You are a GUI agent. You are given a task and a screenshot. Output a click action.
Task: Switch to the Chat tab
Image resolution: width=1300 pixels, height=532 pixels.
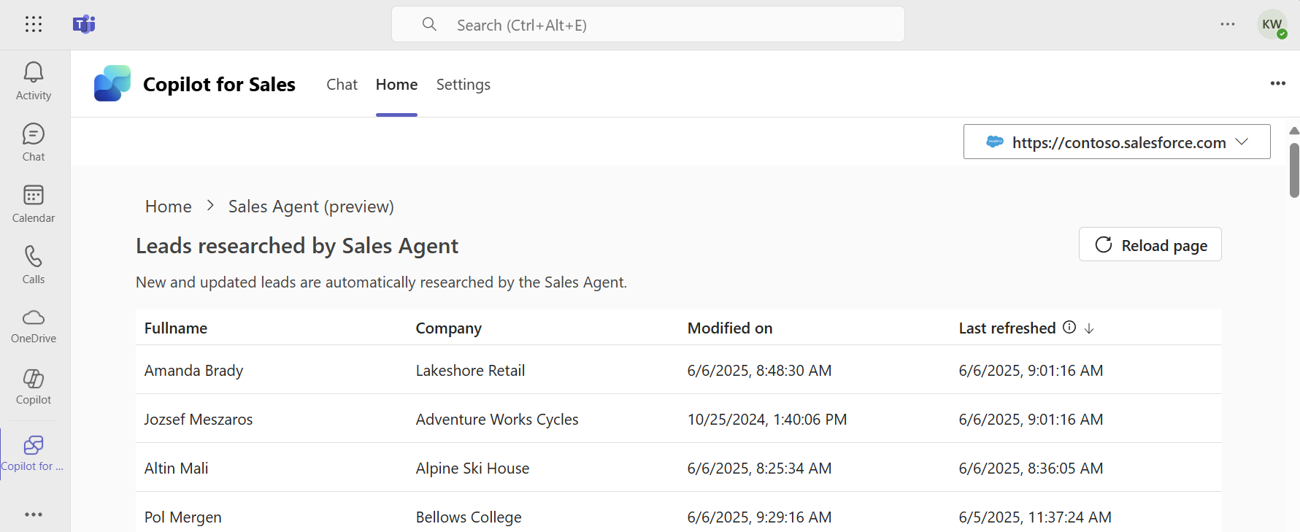coord(342,85)
